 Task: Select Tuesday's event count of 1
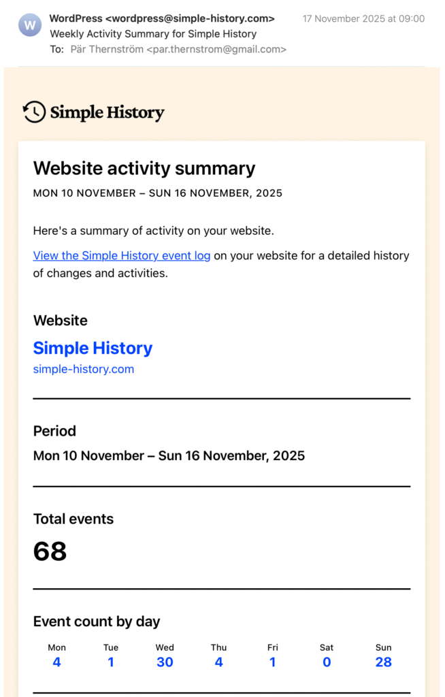[111, 662]
